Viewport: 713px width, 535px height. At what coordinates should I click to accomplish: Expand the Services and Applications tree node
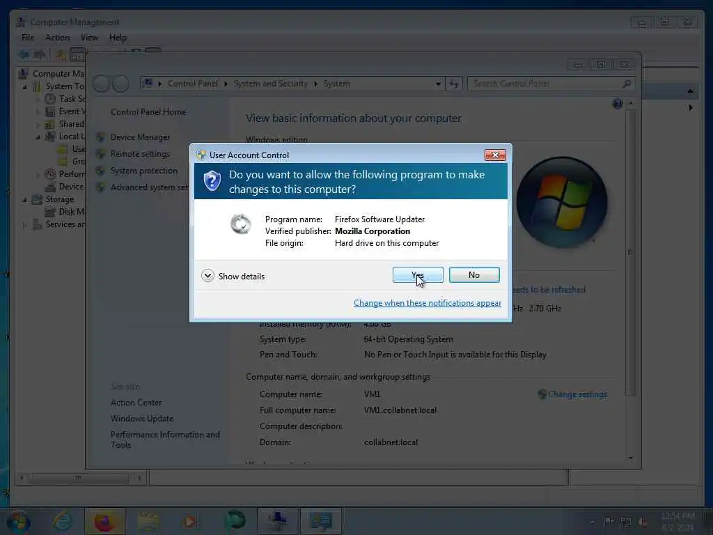click(x=24, y=225)
